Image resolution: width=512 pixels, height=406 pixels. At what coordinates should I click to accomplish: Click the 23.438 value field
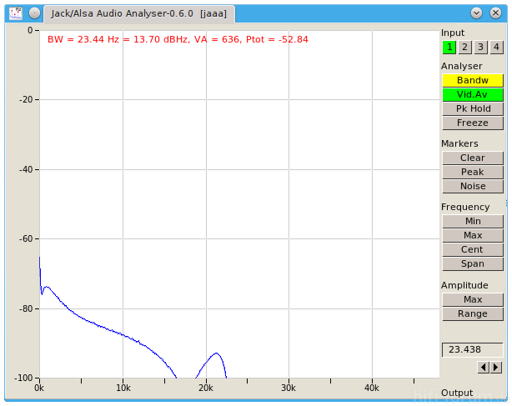pyautogui.click(x=472, y=350)
